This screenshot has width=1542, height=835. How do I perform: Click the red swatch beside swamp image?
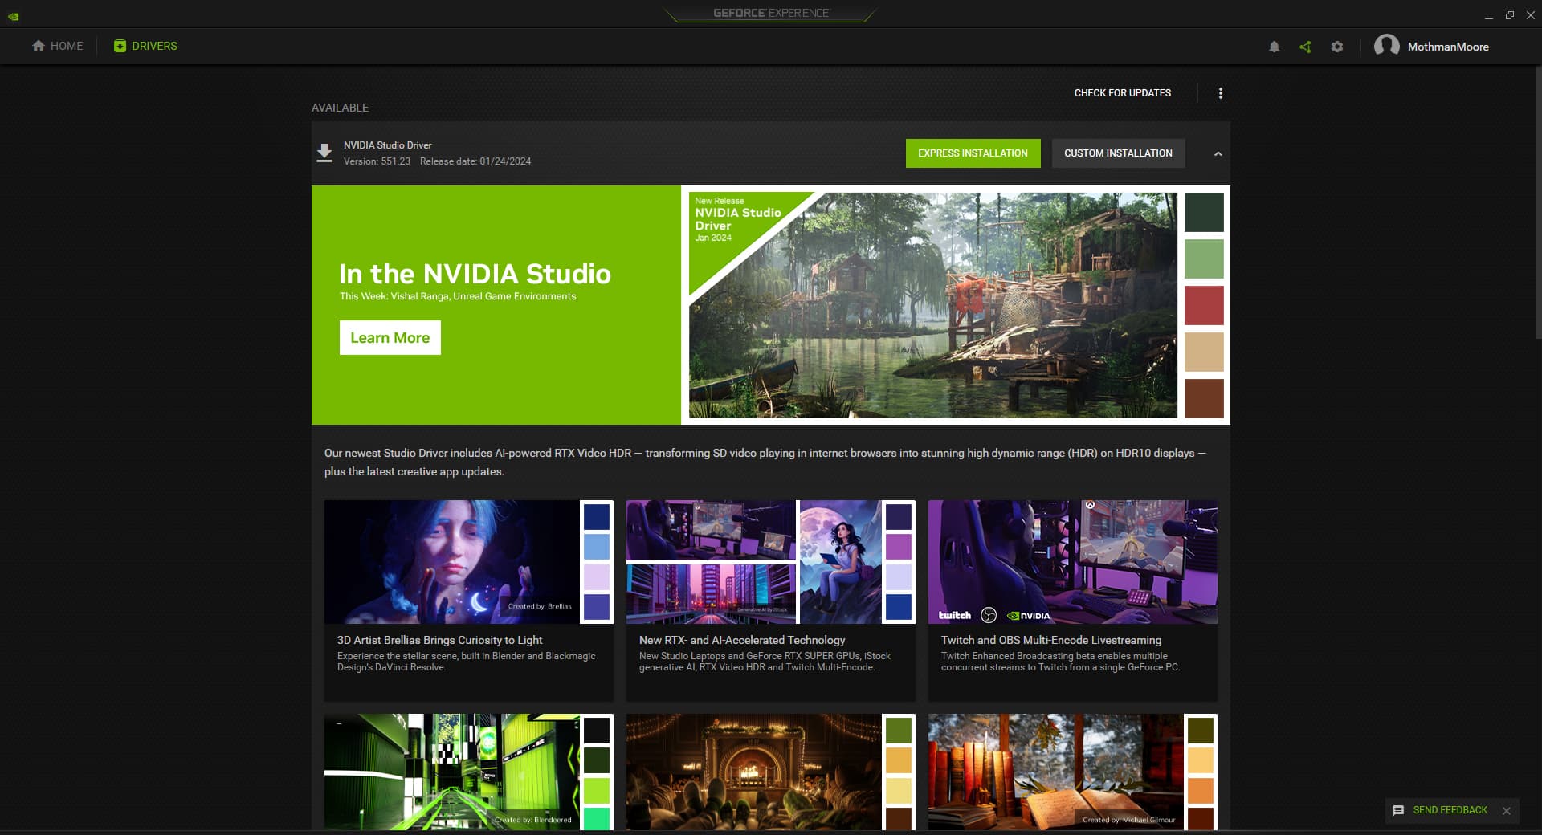tap(1204, 305)
